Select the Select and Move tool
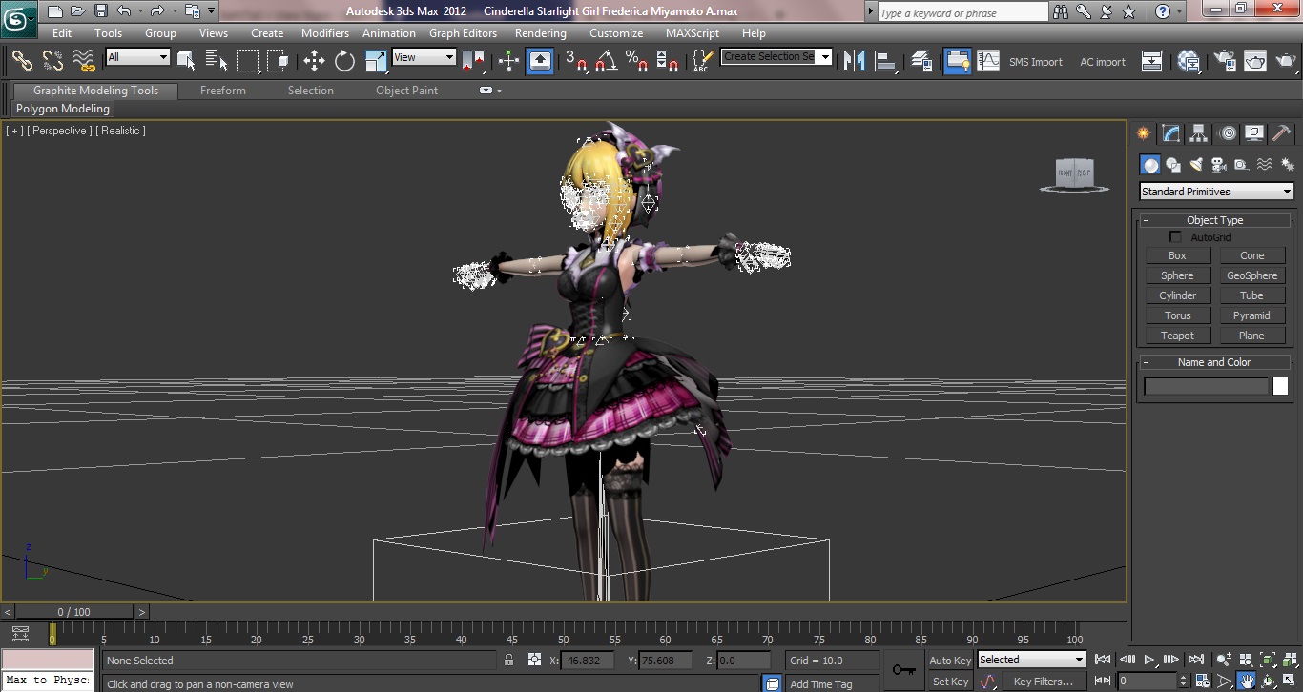Viewport: 1303px width, 692px height. 314,61
